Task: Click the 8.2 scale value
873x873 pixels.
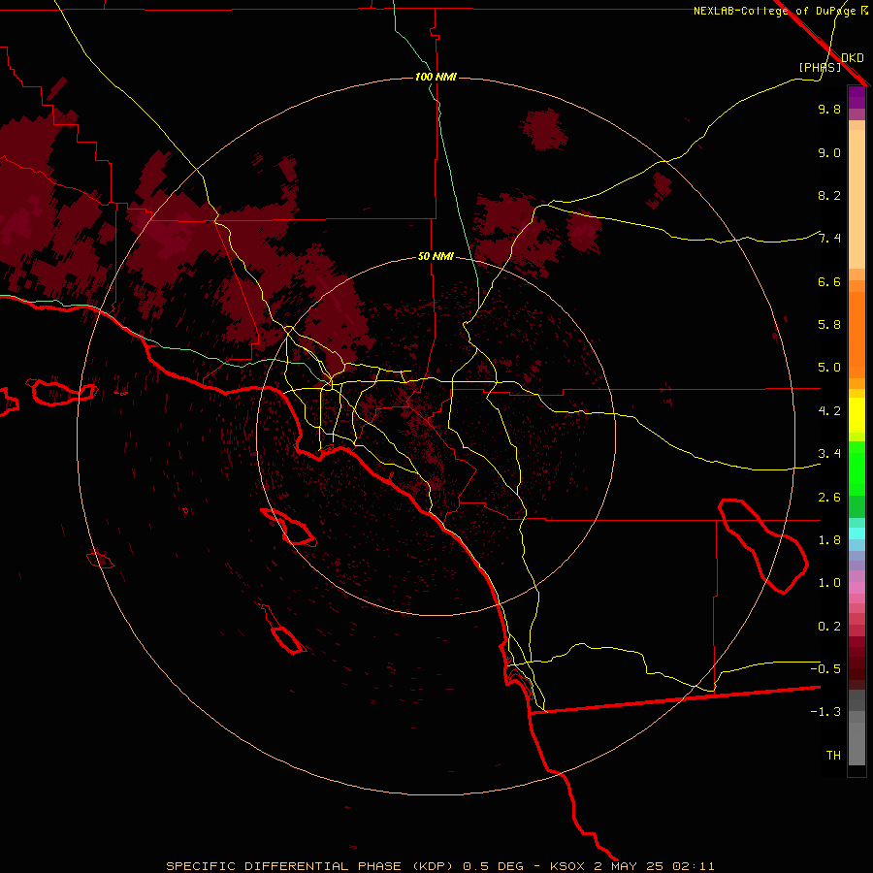Action: (x=829, y=195)
